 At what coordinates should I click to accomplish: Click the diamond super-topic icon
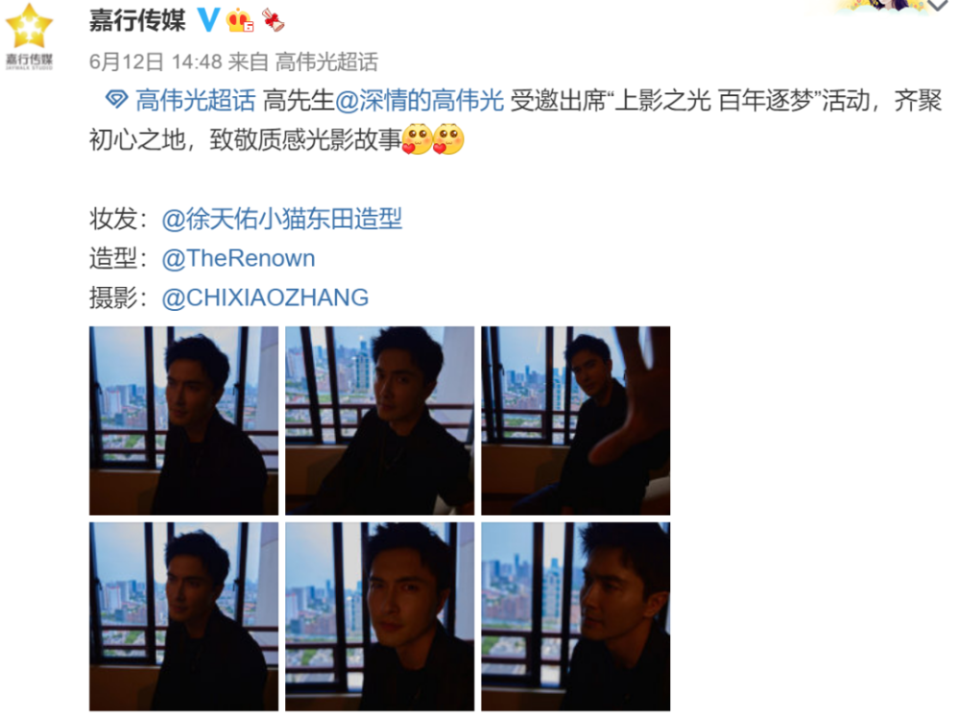(x=116, y=99)
